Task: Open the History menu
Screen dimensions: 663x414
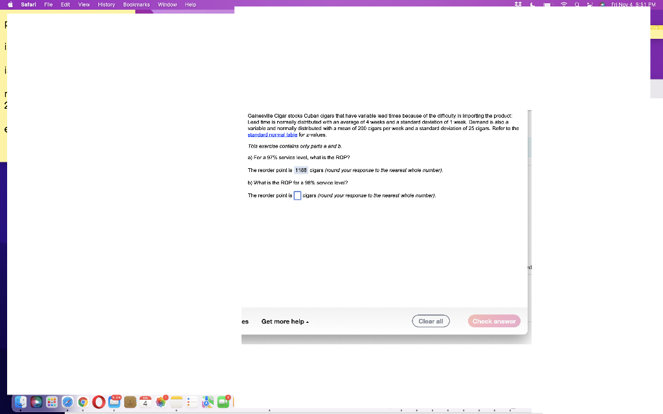Action: [x=107, y=5]
